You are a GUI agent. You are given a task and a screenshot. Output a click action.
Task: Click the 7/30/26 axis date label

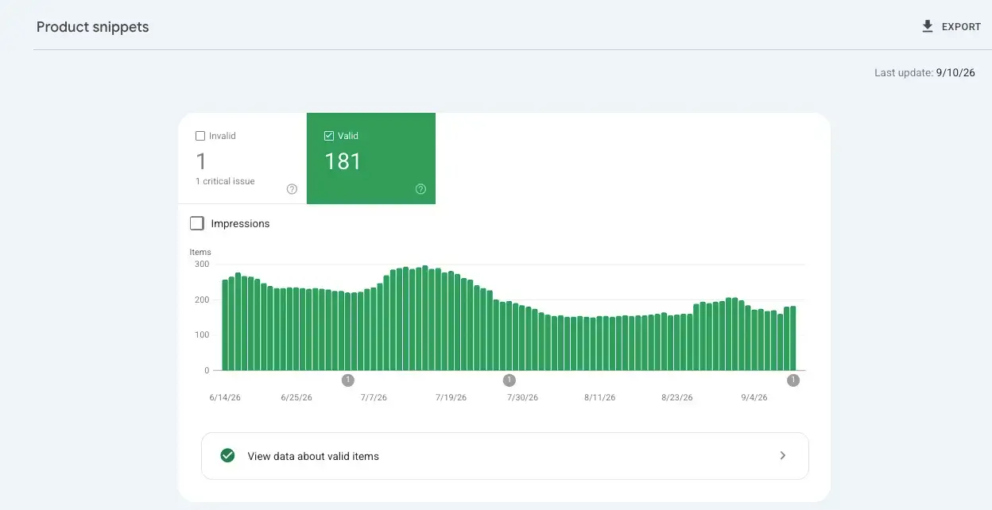point(522,397)
